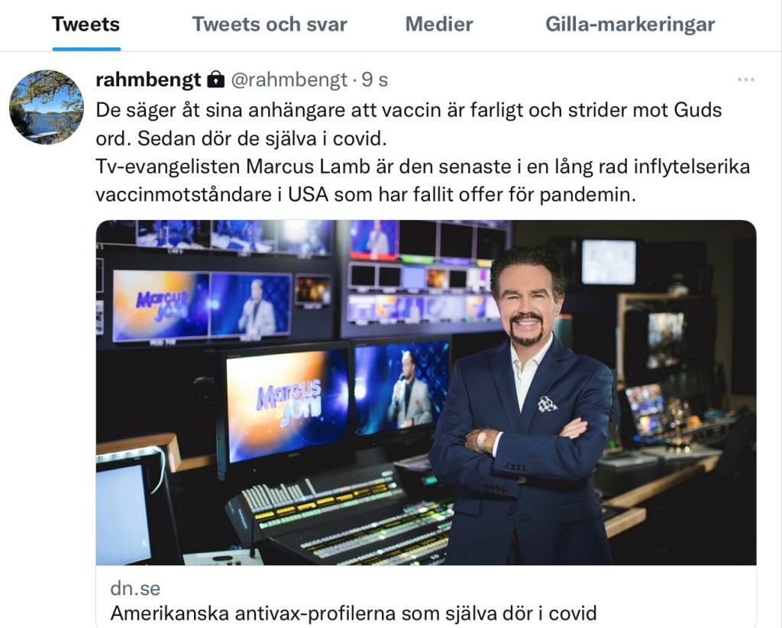782x628 pixels.
Task: Open rahmbengt's profile avatar
Action: coord(47,107)
